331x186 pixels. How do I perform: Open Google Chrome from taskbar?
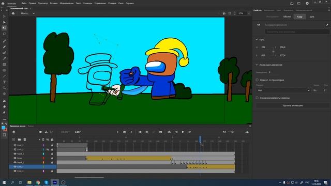38,182
